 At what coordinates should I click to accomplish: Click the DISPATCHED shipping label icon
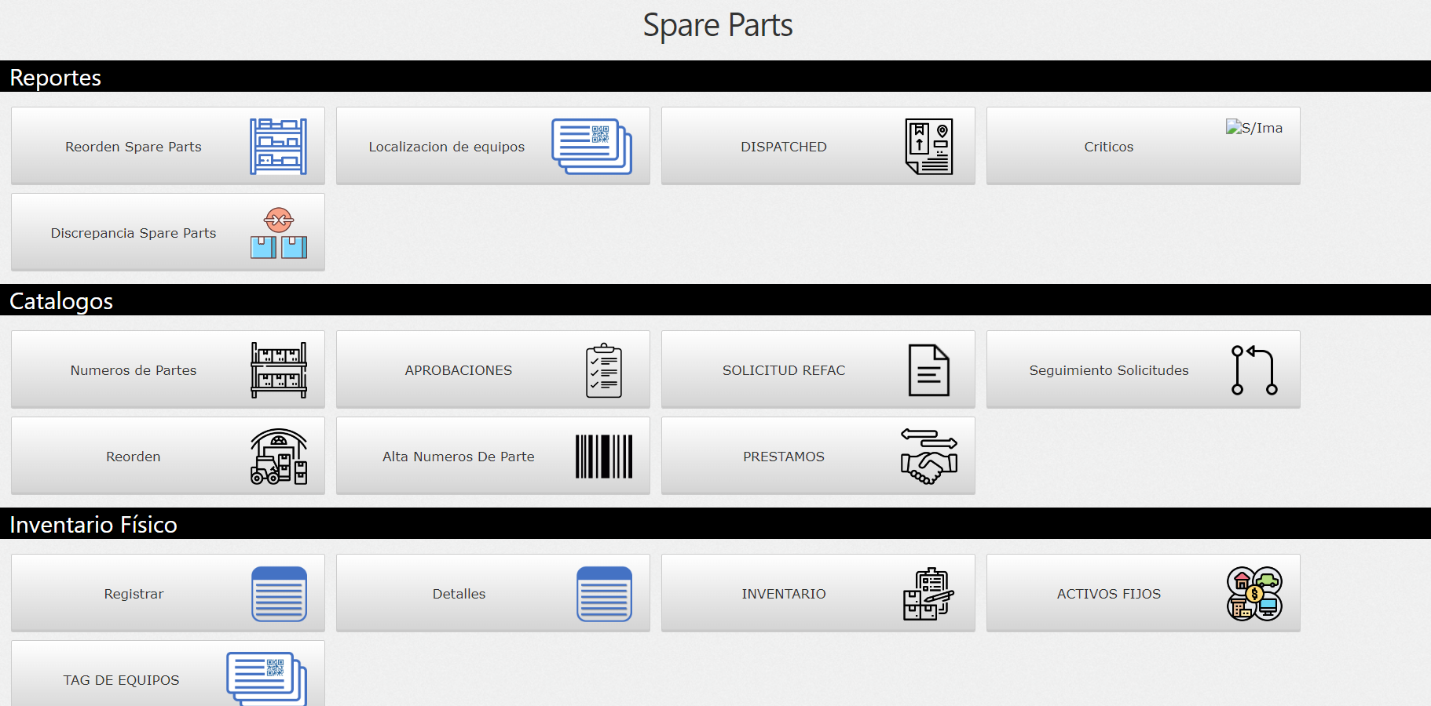tap(928, 147)
